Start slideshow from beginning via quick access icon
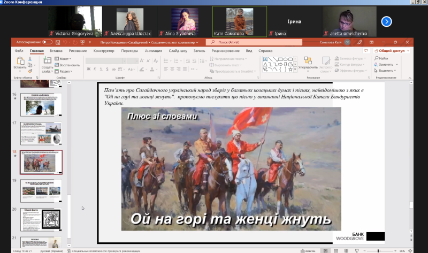428x253 pixels. click(82, 42)
